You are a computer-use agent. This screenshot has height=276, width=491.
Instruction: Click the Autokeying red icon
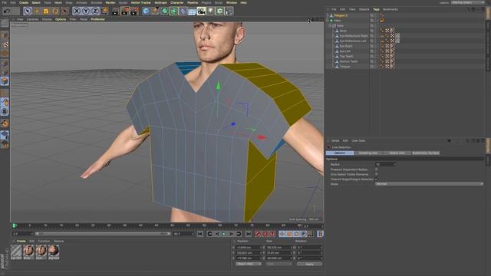[265, 234]
